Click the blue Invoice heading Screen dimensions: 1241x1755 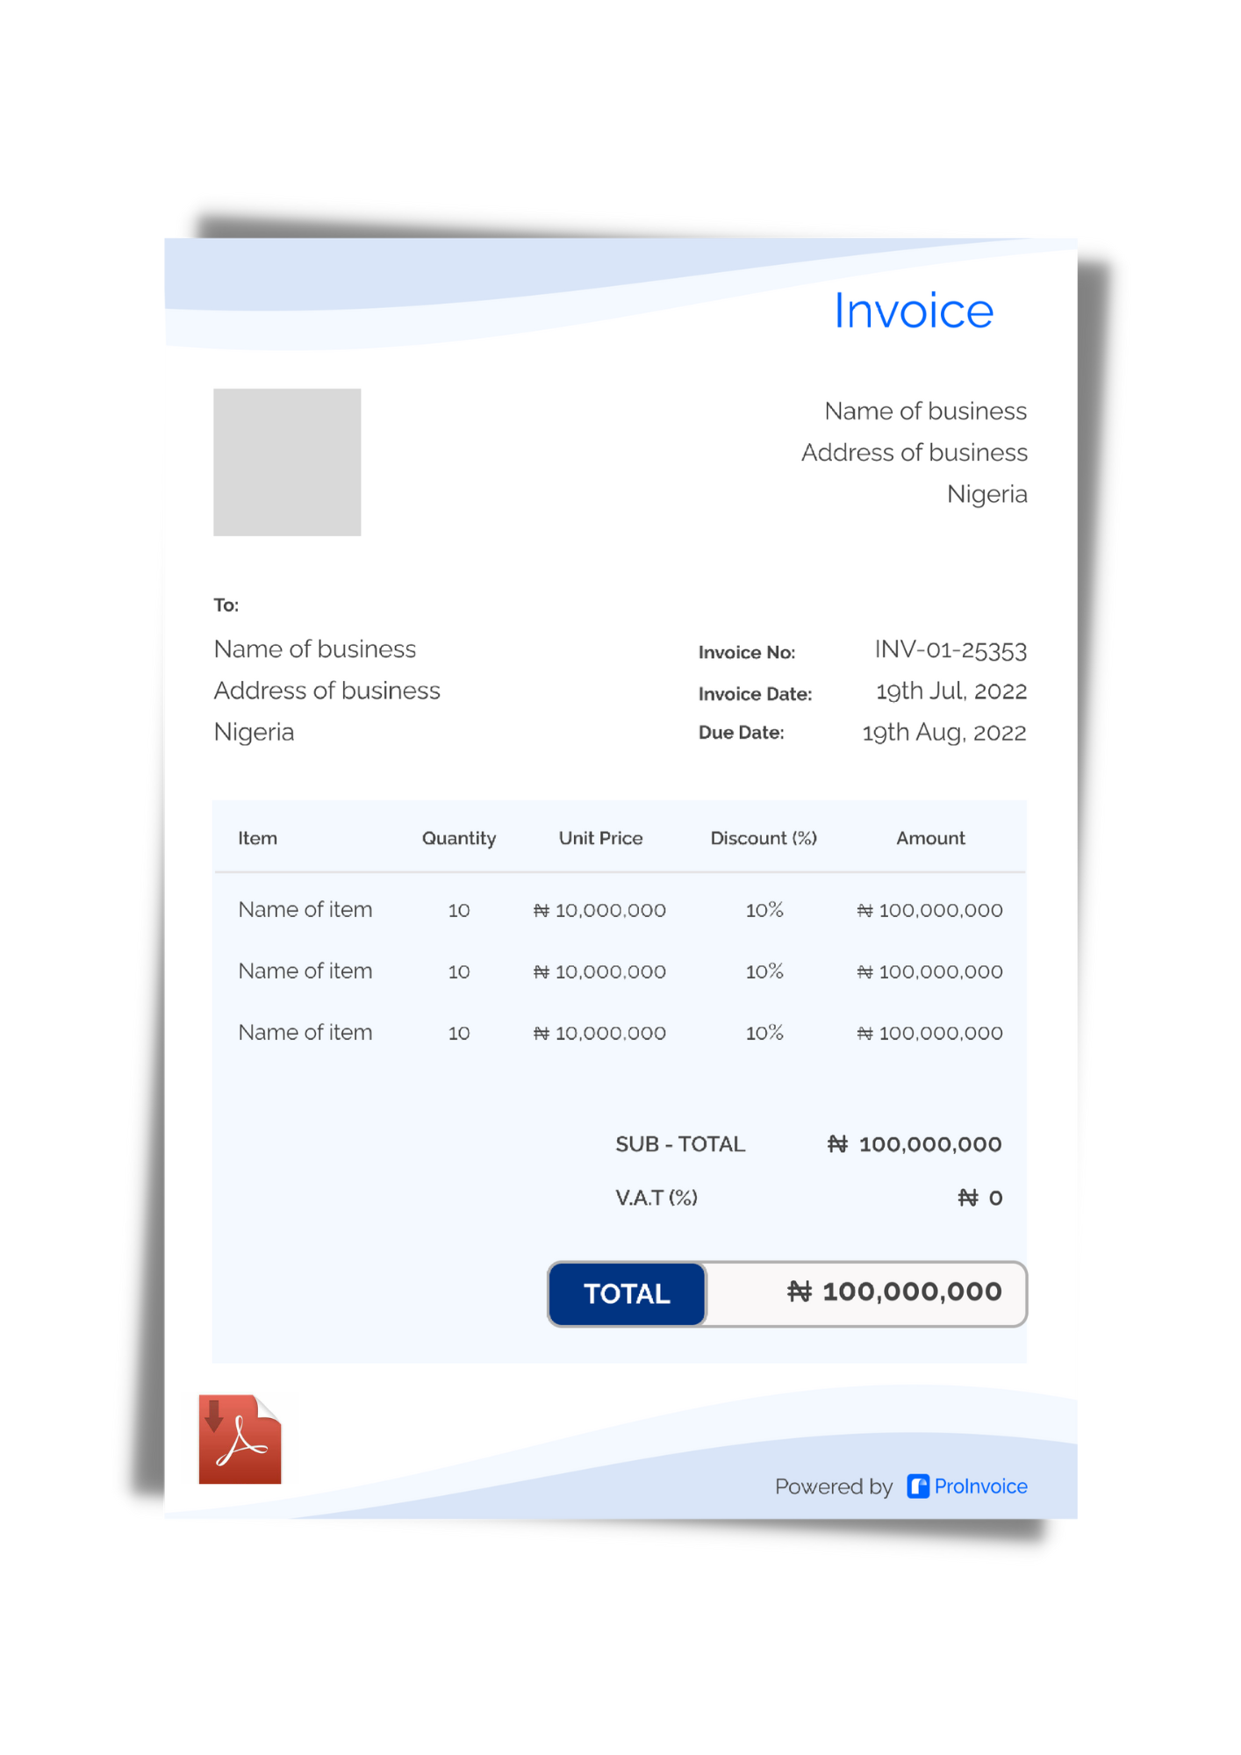(x=913, y=311)
